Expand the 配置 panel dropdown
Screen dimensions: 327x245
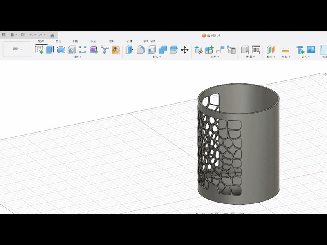point(251,57)
